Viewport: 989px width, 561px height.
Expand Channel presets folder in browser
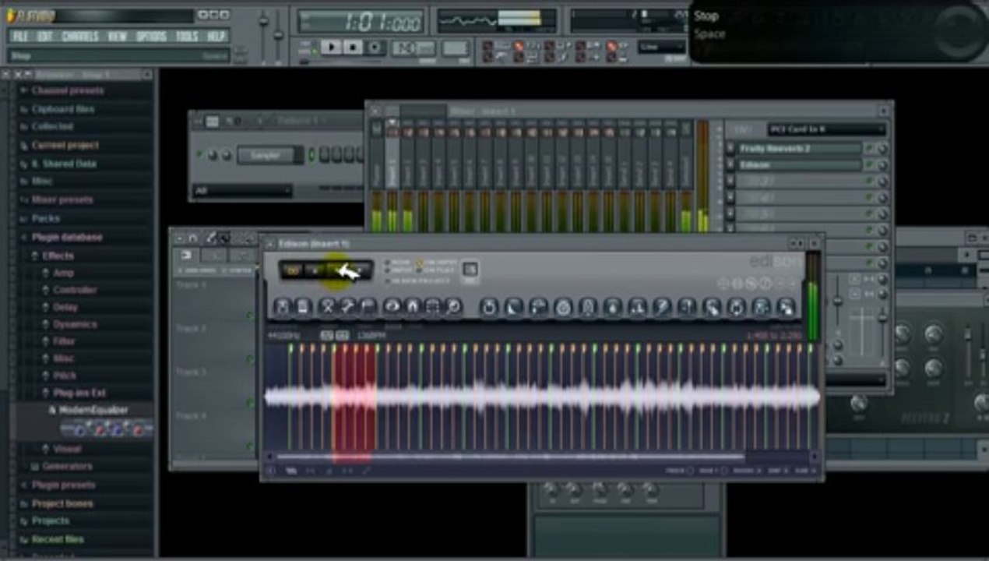click(67, 90)
